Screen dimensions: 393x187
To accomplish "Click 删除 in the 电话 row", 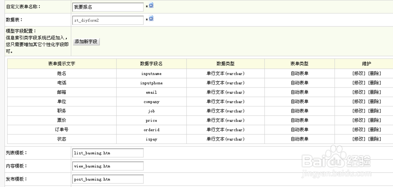I will (375, 83).
